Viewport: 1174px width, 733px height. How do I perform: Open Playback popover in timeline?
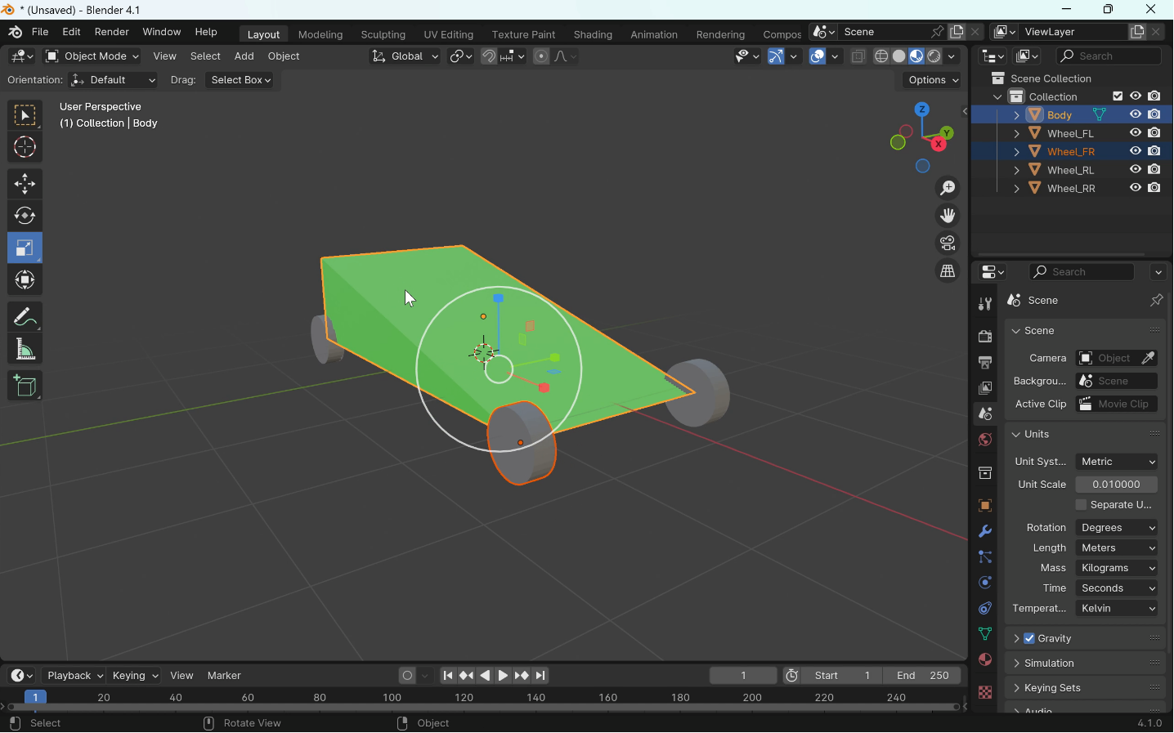tap(74, 677)
